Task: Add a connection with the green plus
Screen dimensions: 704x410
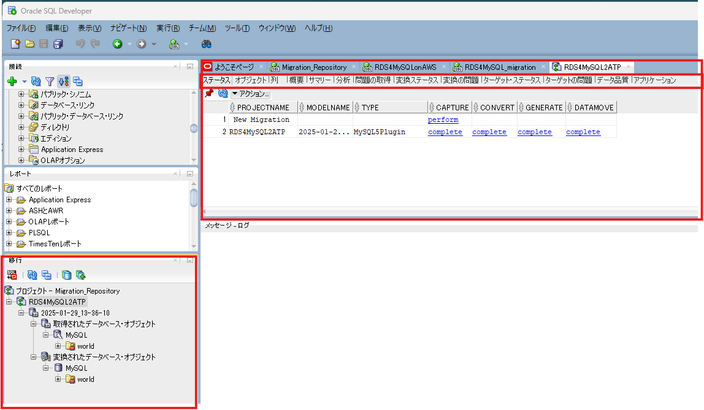Action: point(12,81)
